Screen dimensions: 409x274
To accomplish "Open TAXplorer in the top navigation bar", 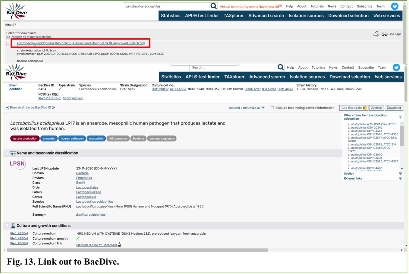I will tap(233, 16).
